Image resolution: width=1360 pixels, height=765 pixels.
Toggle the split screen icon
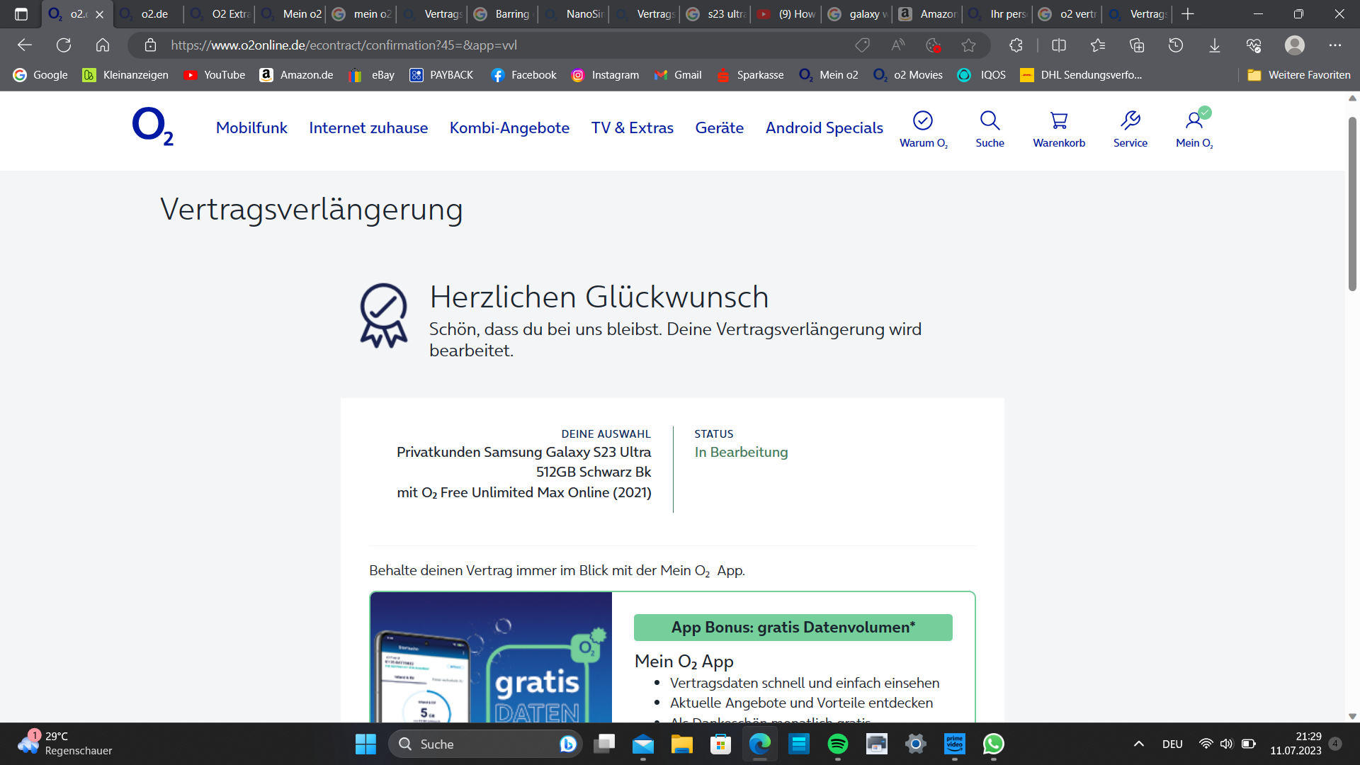click(1059, 45)
